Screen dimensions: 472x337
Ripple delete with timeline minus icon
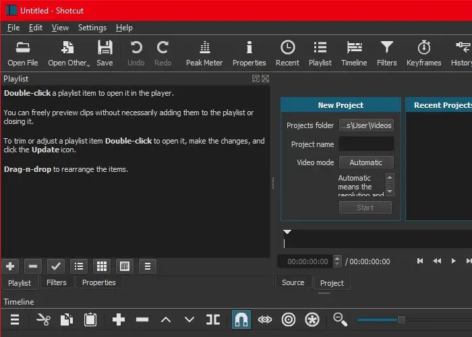tap(142, 319)
